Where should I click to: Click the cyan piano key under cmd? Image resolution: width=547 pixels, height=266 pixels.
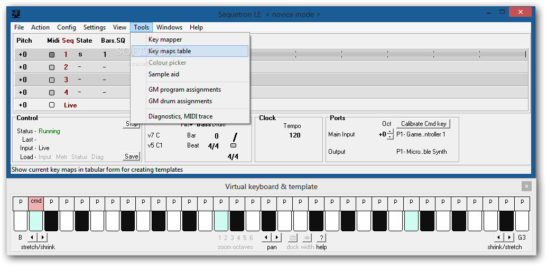click(x=36, y=221)
